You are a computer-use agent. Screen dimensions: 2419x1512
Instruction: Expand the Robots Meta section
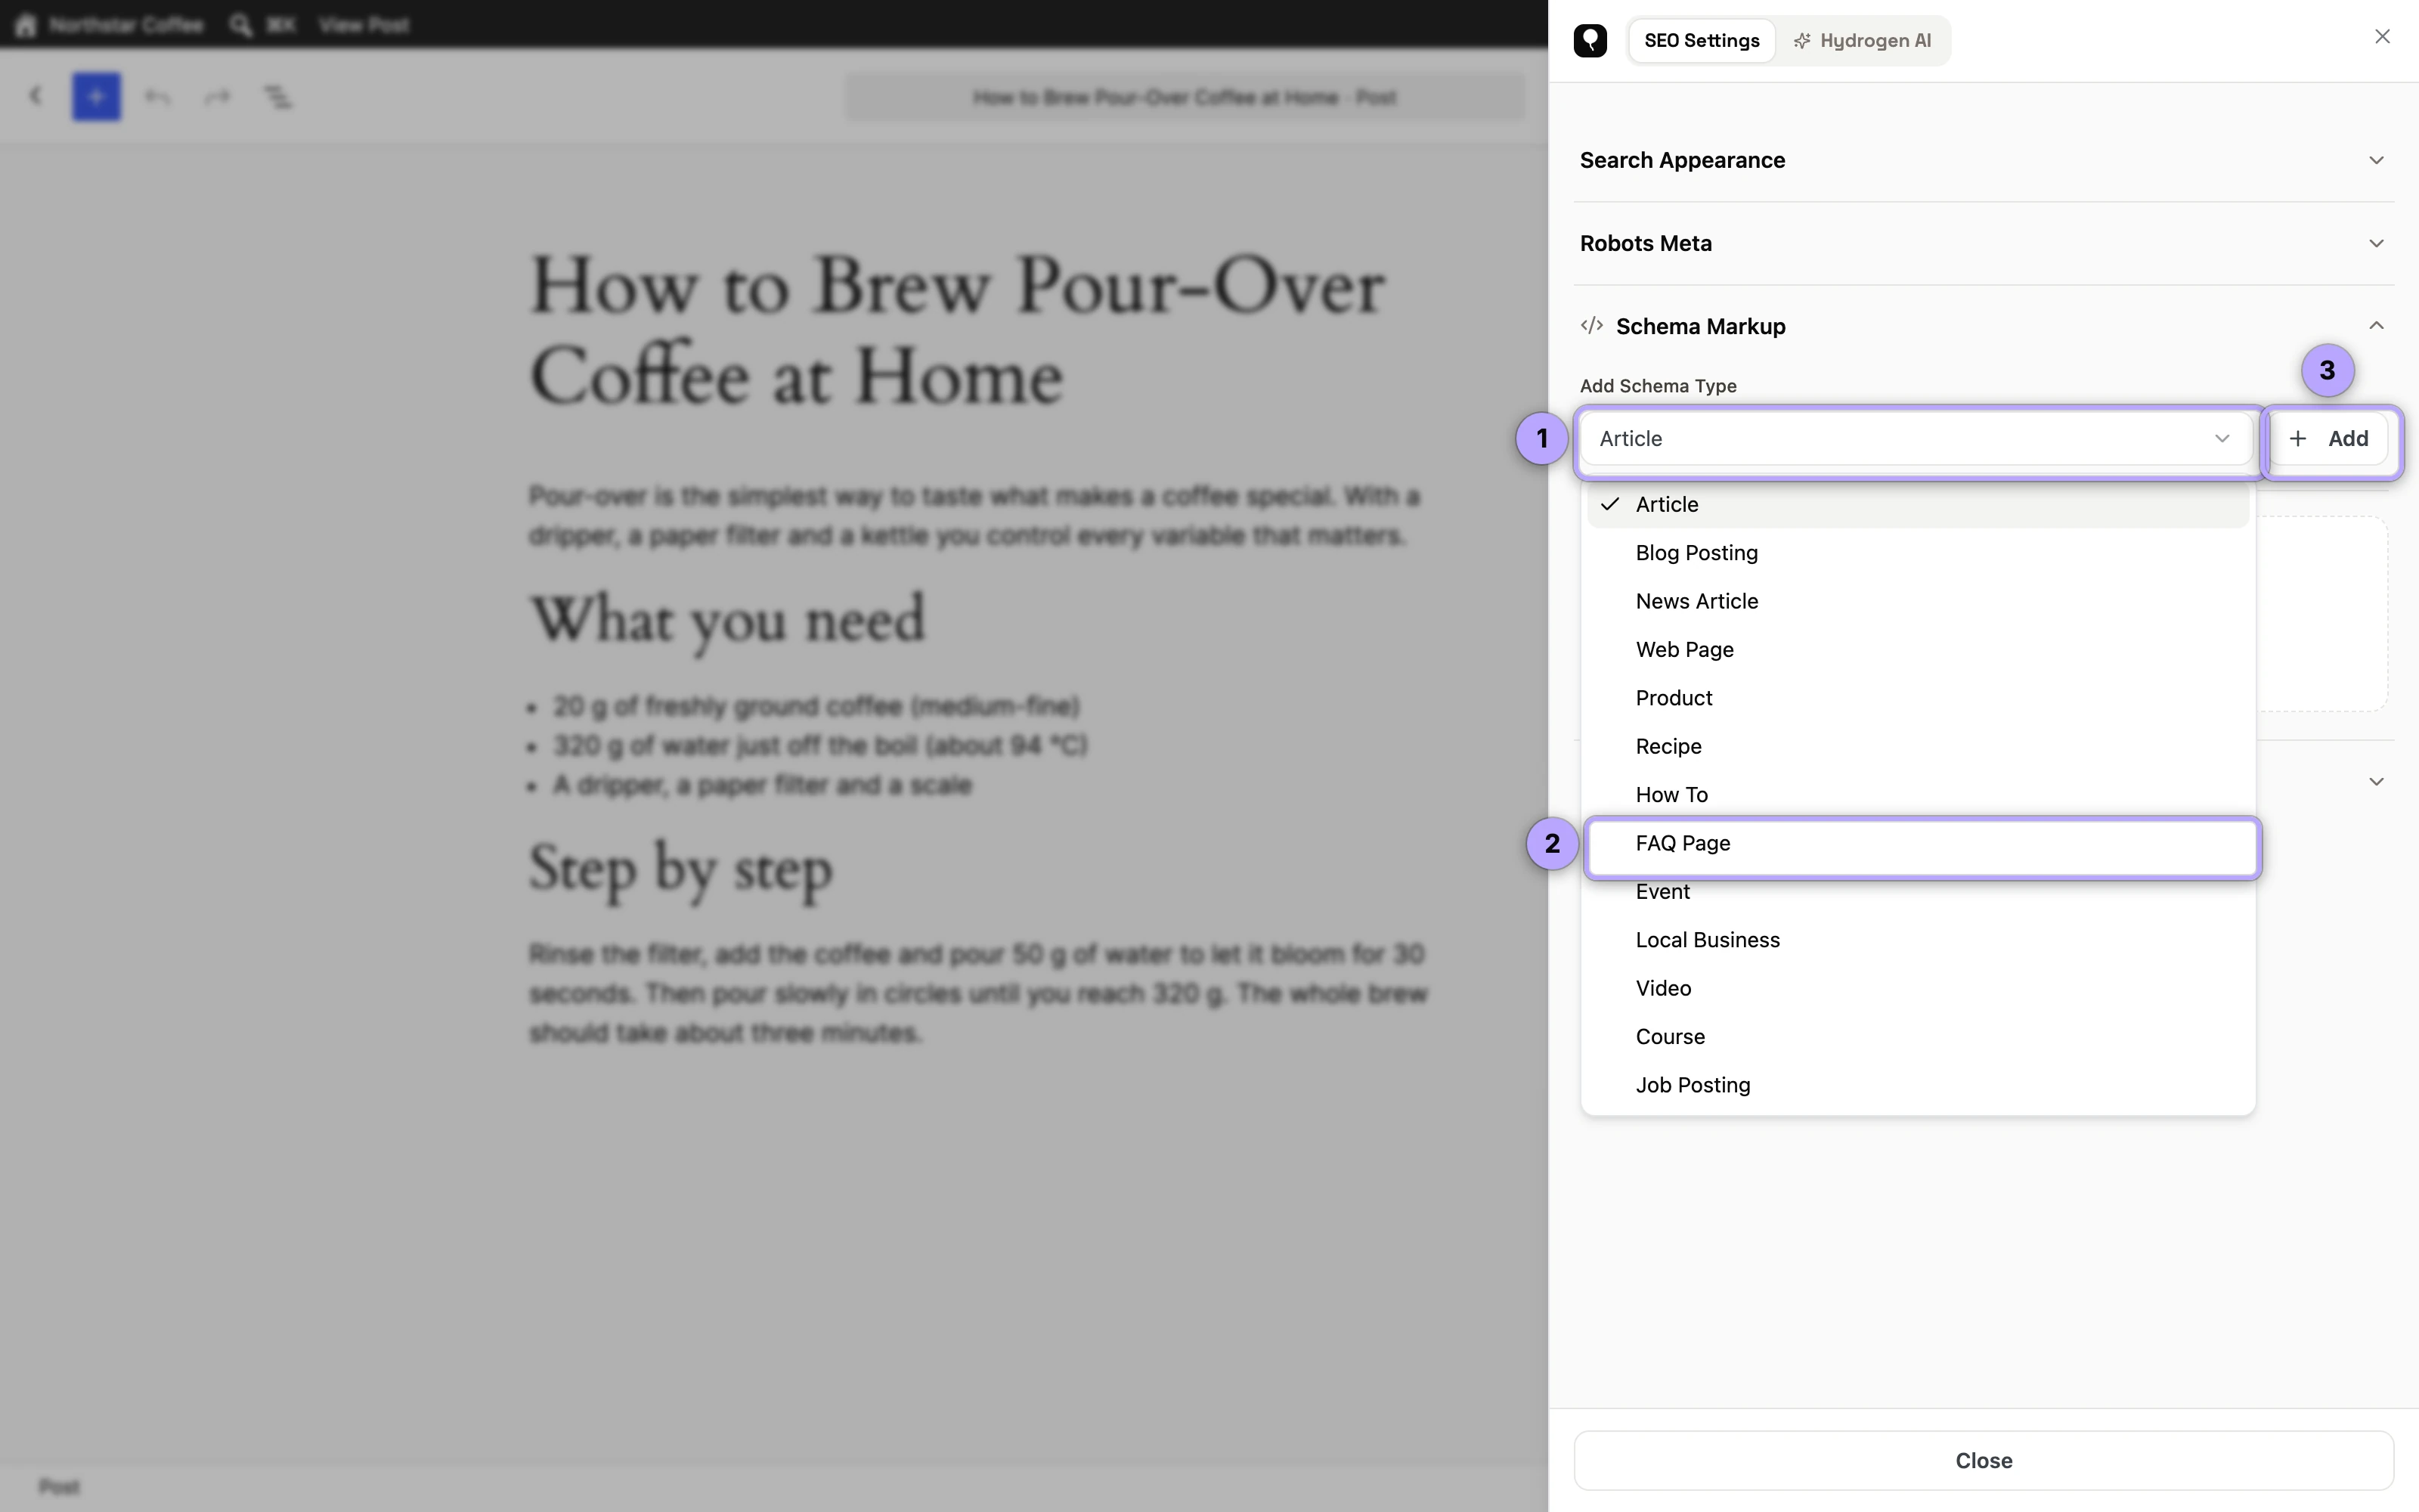click(x=1983, y=243)
